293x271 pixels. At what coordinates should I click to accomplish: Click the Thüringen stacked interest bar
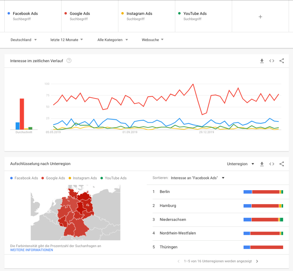263,247
